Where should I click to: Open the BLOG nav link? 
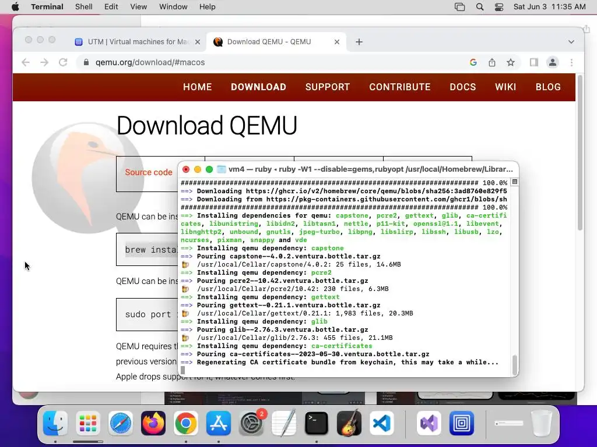[x=548, y=87]
